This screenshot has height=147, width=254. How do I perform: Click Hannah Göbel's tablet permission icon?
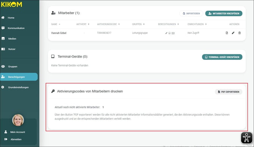click(169, 33)
